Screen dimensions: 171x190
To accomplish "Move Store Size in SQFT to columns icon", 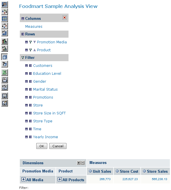I will tap(26, 113).
